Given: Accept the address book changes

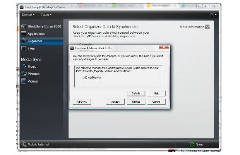Looking at the screenshot, I should pos(115,102).
